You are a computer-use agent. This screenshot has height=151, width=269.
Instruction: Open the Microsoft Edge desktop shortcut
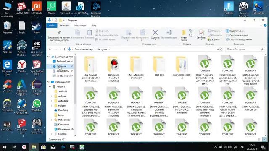[x=7, y=68]
